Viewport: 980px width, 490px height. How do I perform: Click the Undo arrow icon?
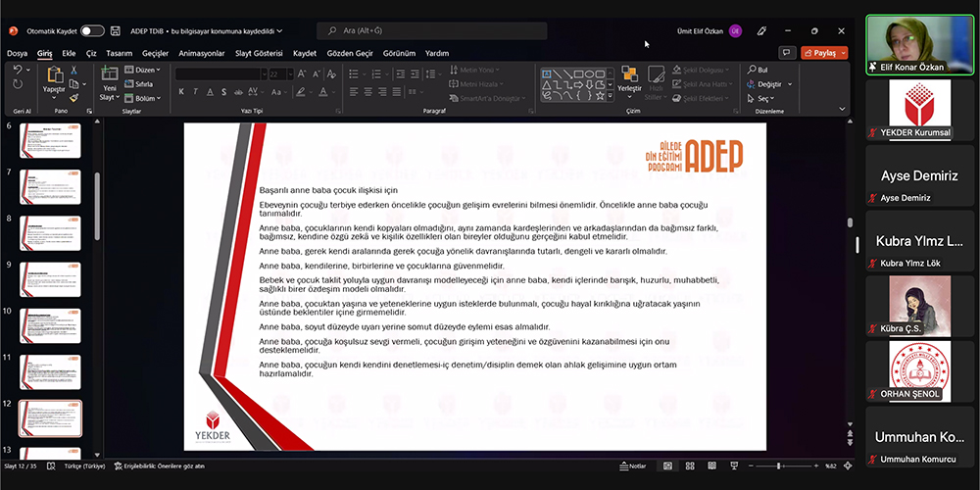[18, 70]
